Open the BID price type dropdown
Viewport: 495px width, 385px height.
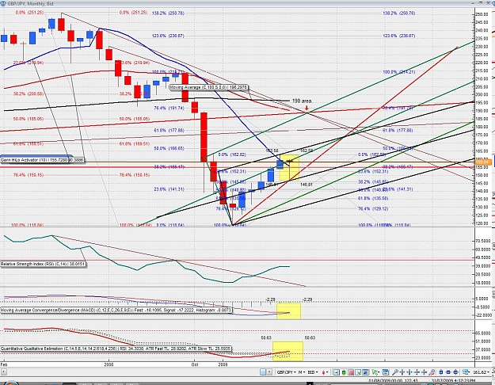[x=313, y=372]
